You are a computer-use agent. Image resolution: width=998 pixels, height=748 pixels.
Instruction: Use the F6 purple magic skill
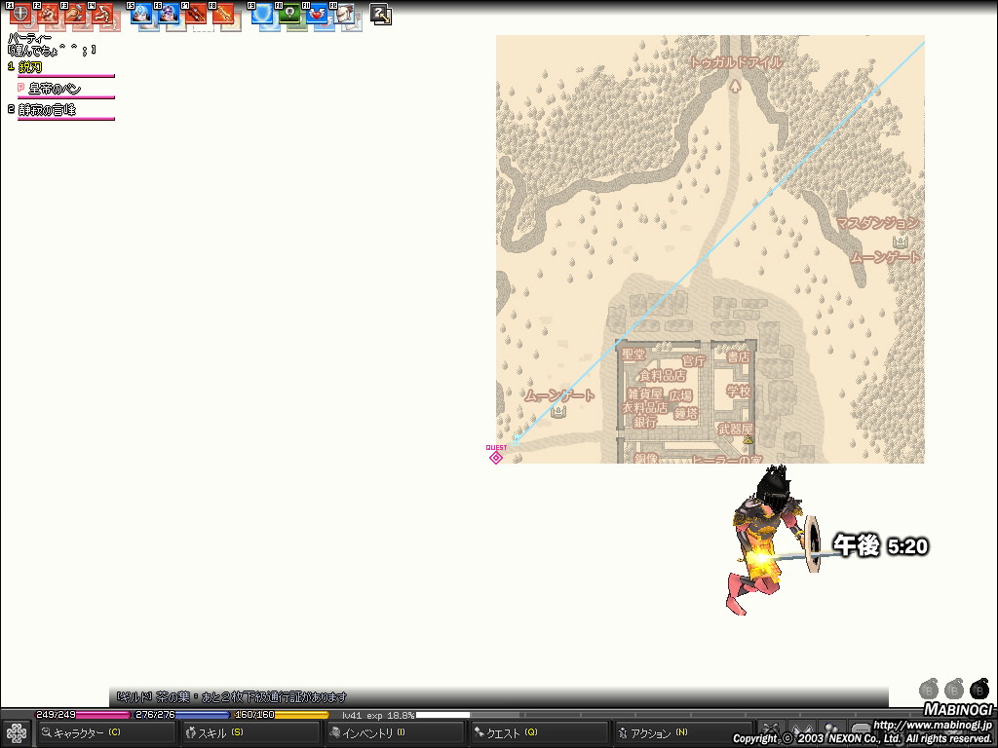pyautogui.click(x=169, y=14)
